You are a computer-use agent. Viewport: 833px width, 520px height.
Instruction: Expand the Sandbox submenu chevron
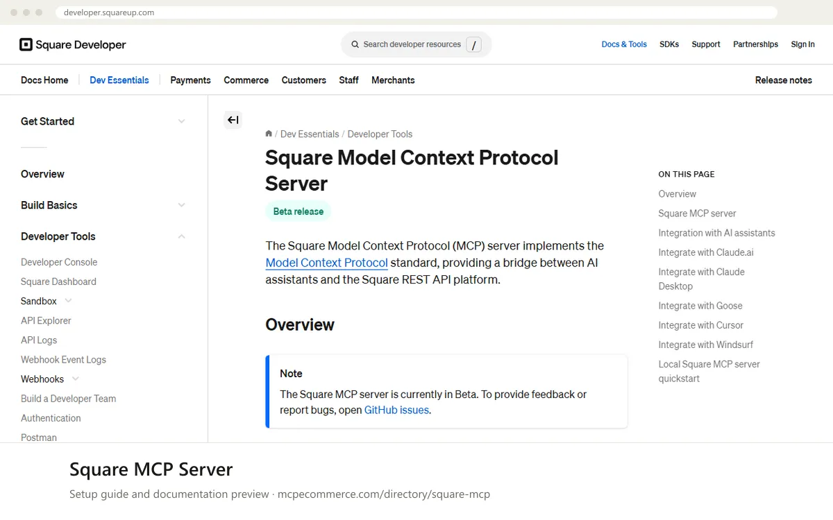(68, 301)
